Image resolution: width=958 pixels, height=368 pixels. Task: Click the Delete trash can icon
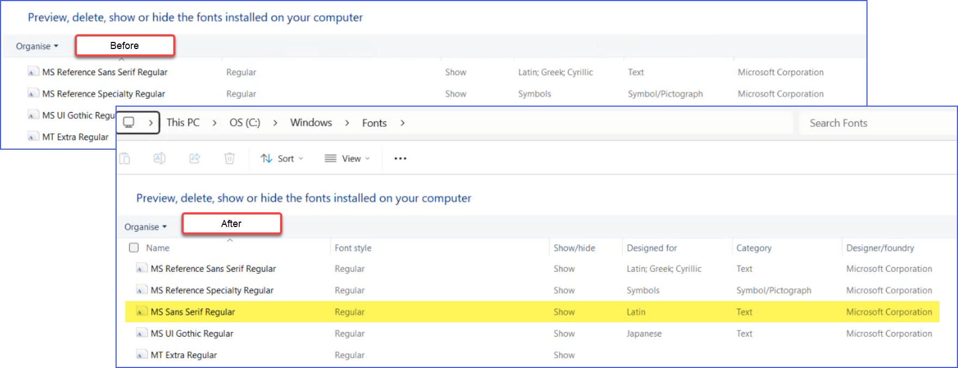229,158
